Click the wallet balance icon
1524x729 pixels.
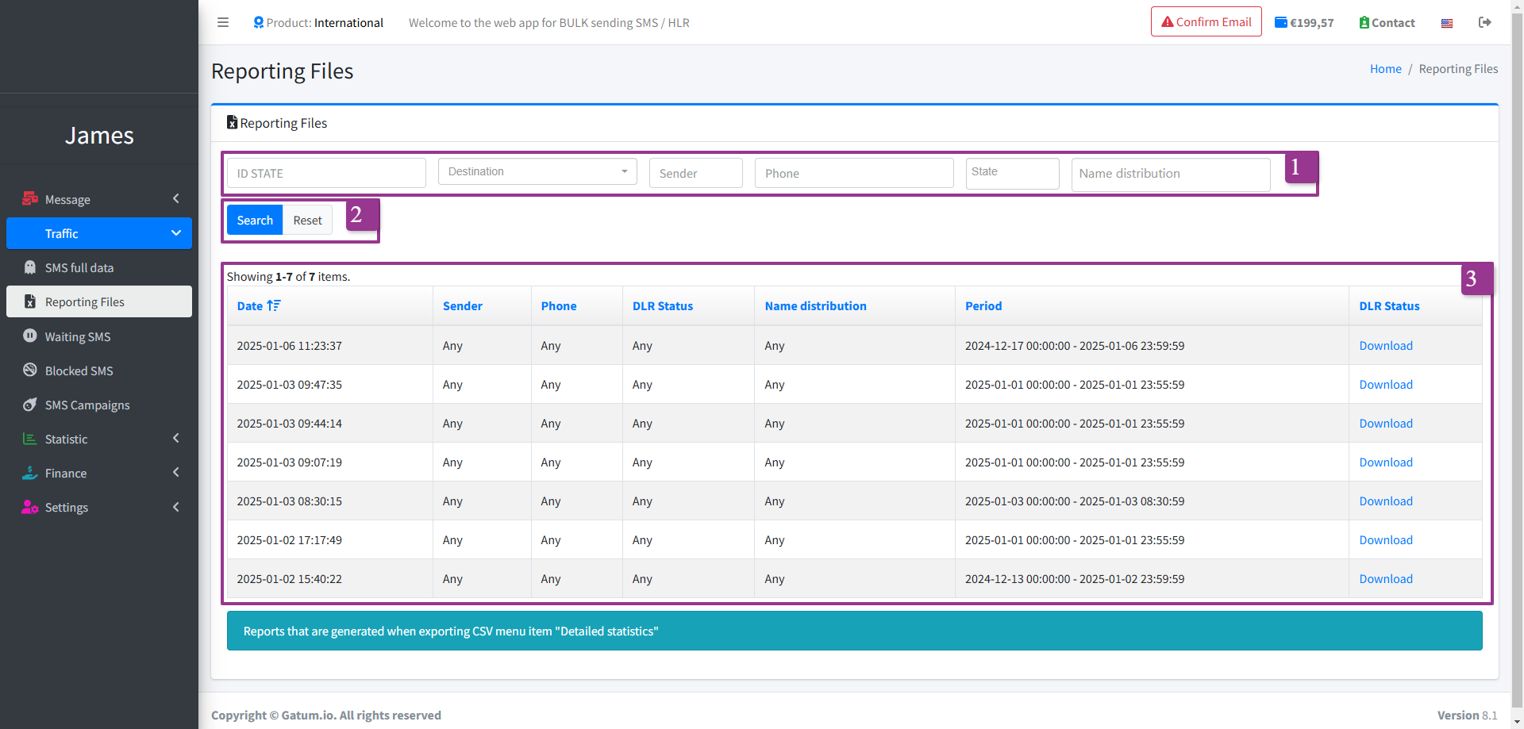(x=1280, y=22)
